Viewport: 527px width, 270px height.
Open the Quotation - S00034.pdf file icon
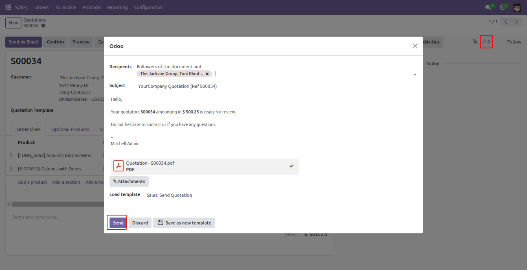119,166
